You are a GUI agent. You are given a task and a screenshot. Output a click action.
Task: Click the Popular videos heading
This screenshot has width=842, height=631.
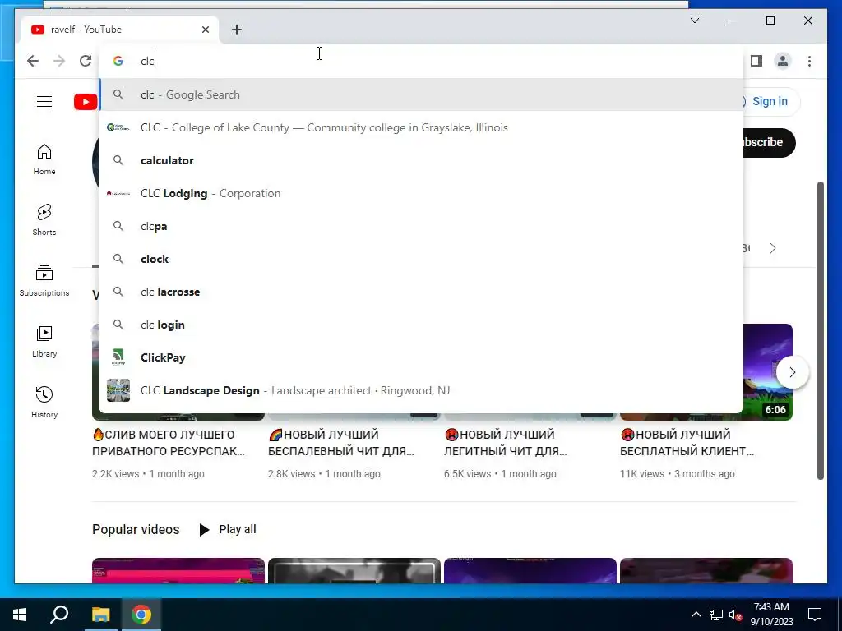click(136, 530)
